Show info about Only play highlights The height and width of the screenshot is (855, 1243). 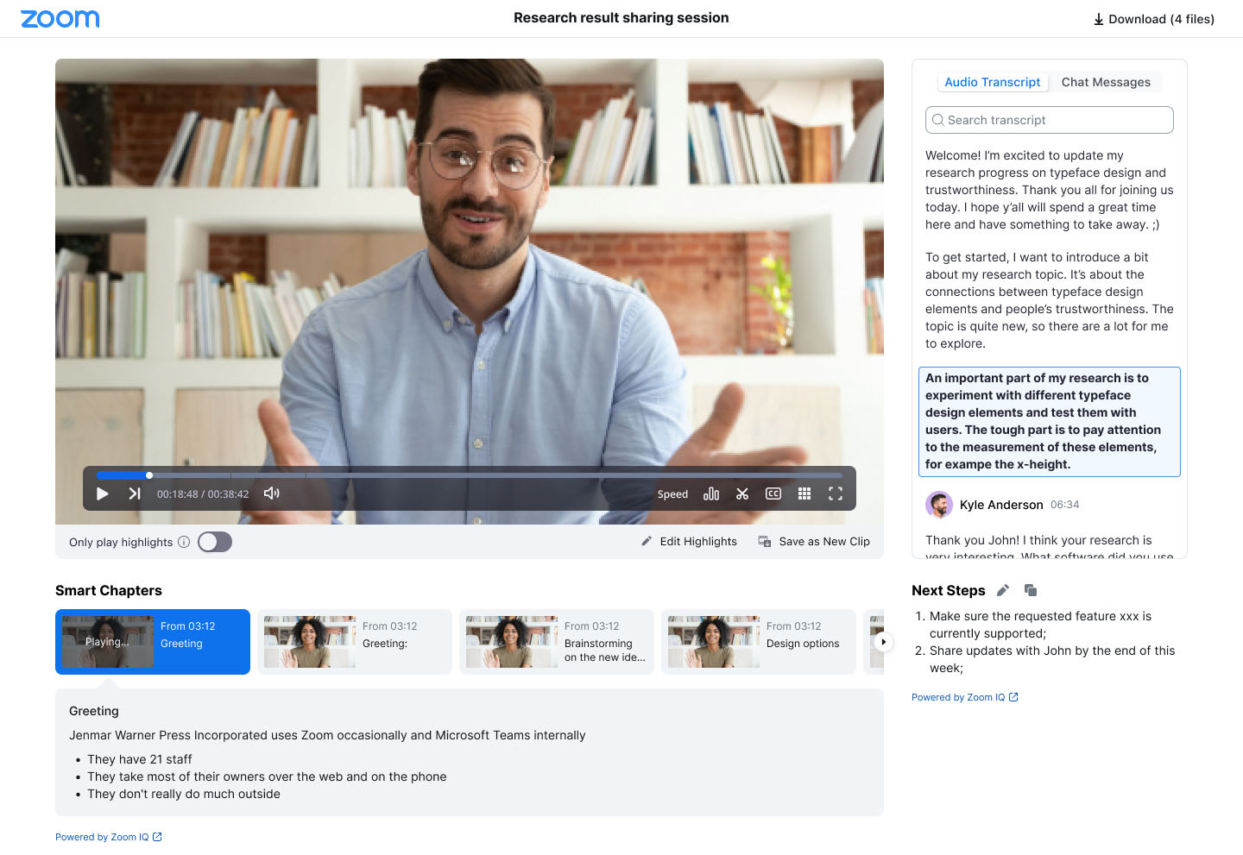[184, 542]
